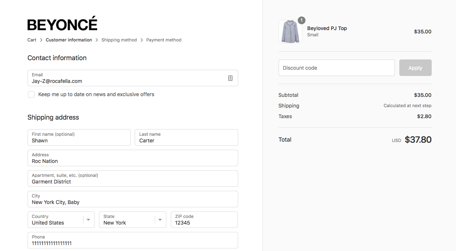Screen dimensions: 456x251
Task: Click the Last name field
Action: coord(186,138)
